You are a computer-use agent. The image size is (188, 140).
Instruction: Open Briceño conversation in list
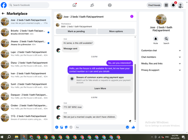tap(25, 32)
